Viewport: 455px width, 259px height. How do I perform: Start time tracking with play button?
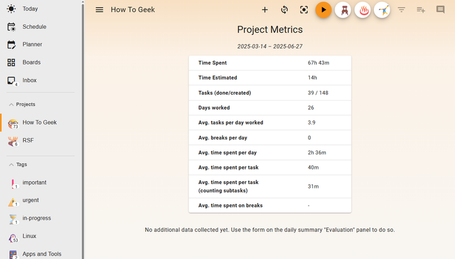(x=323, y=10)
